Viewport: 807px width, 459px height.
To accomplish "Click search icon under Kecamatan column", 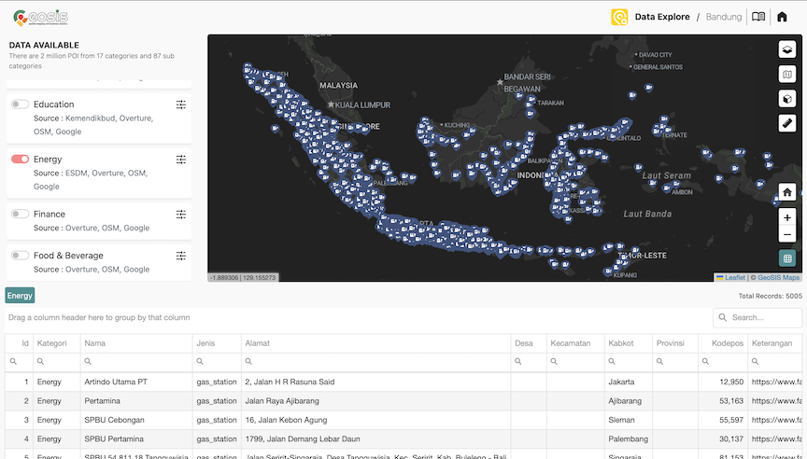I will pos(554,362).
